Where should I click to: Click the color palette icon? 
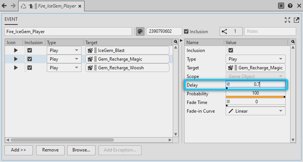[x=140, y=32]
